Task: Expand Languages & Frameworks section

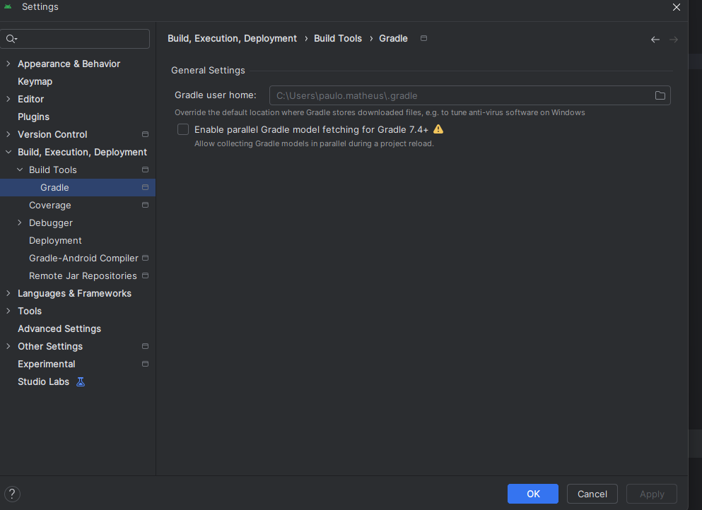Action: click(x=8, y=293)
